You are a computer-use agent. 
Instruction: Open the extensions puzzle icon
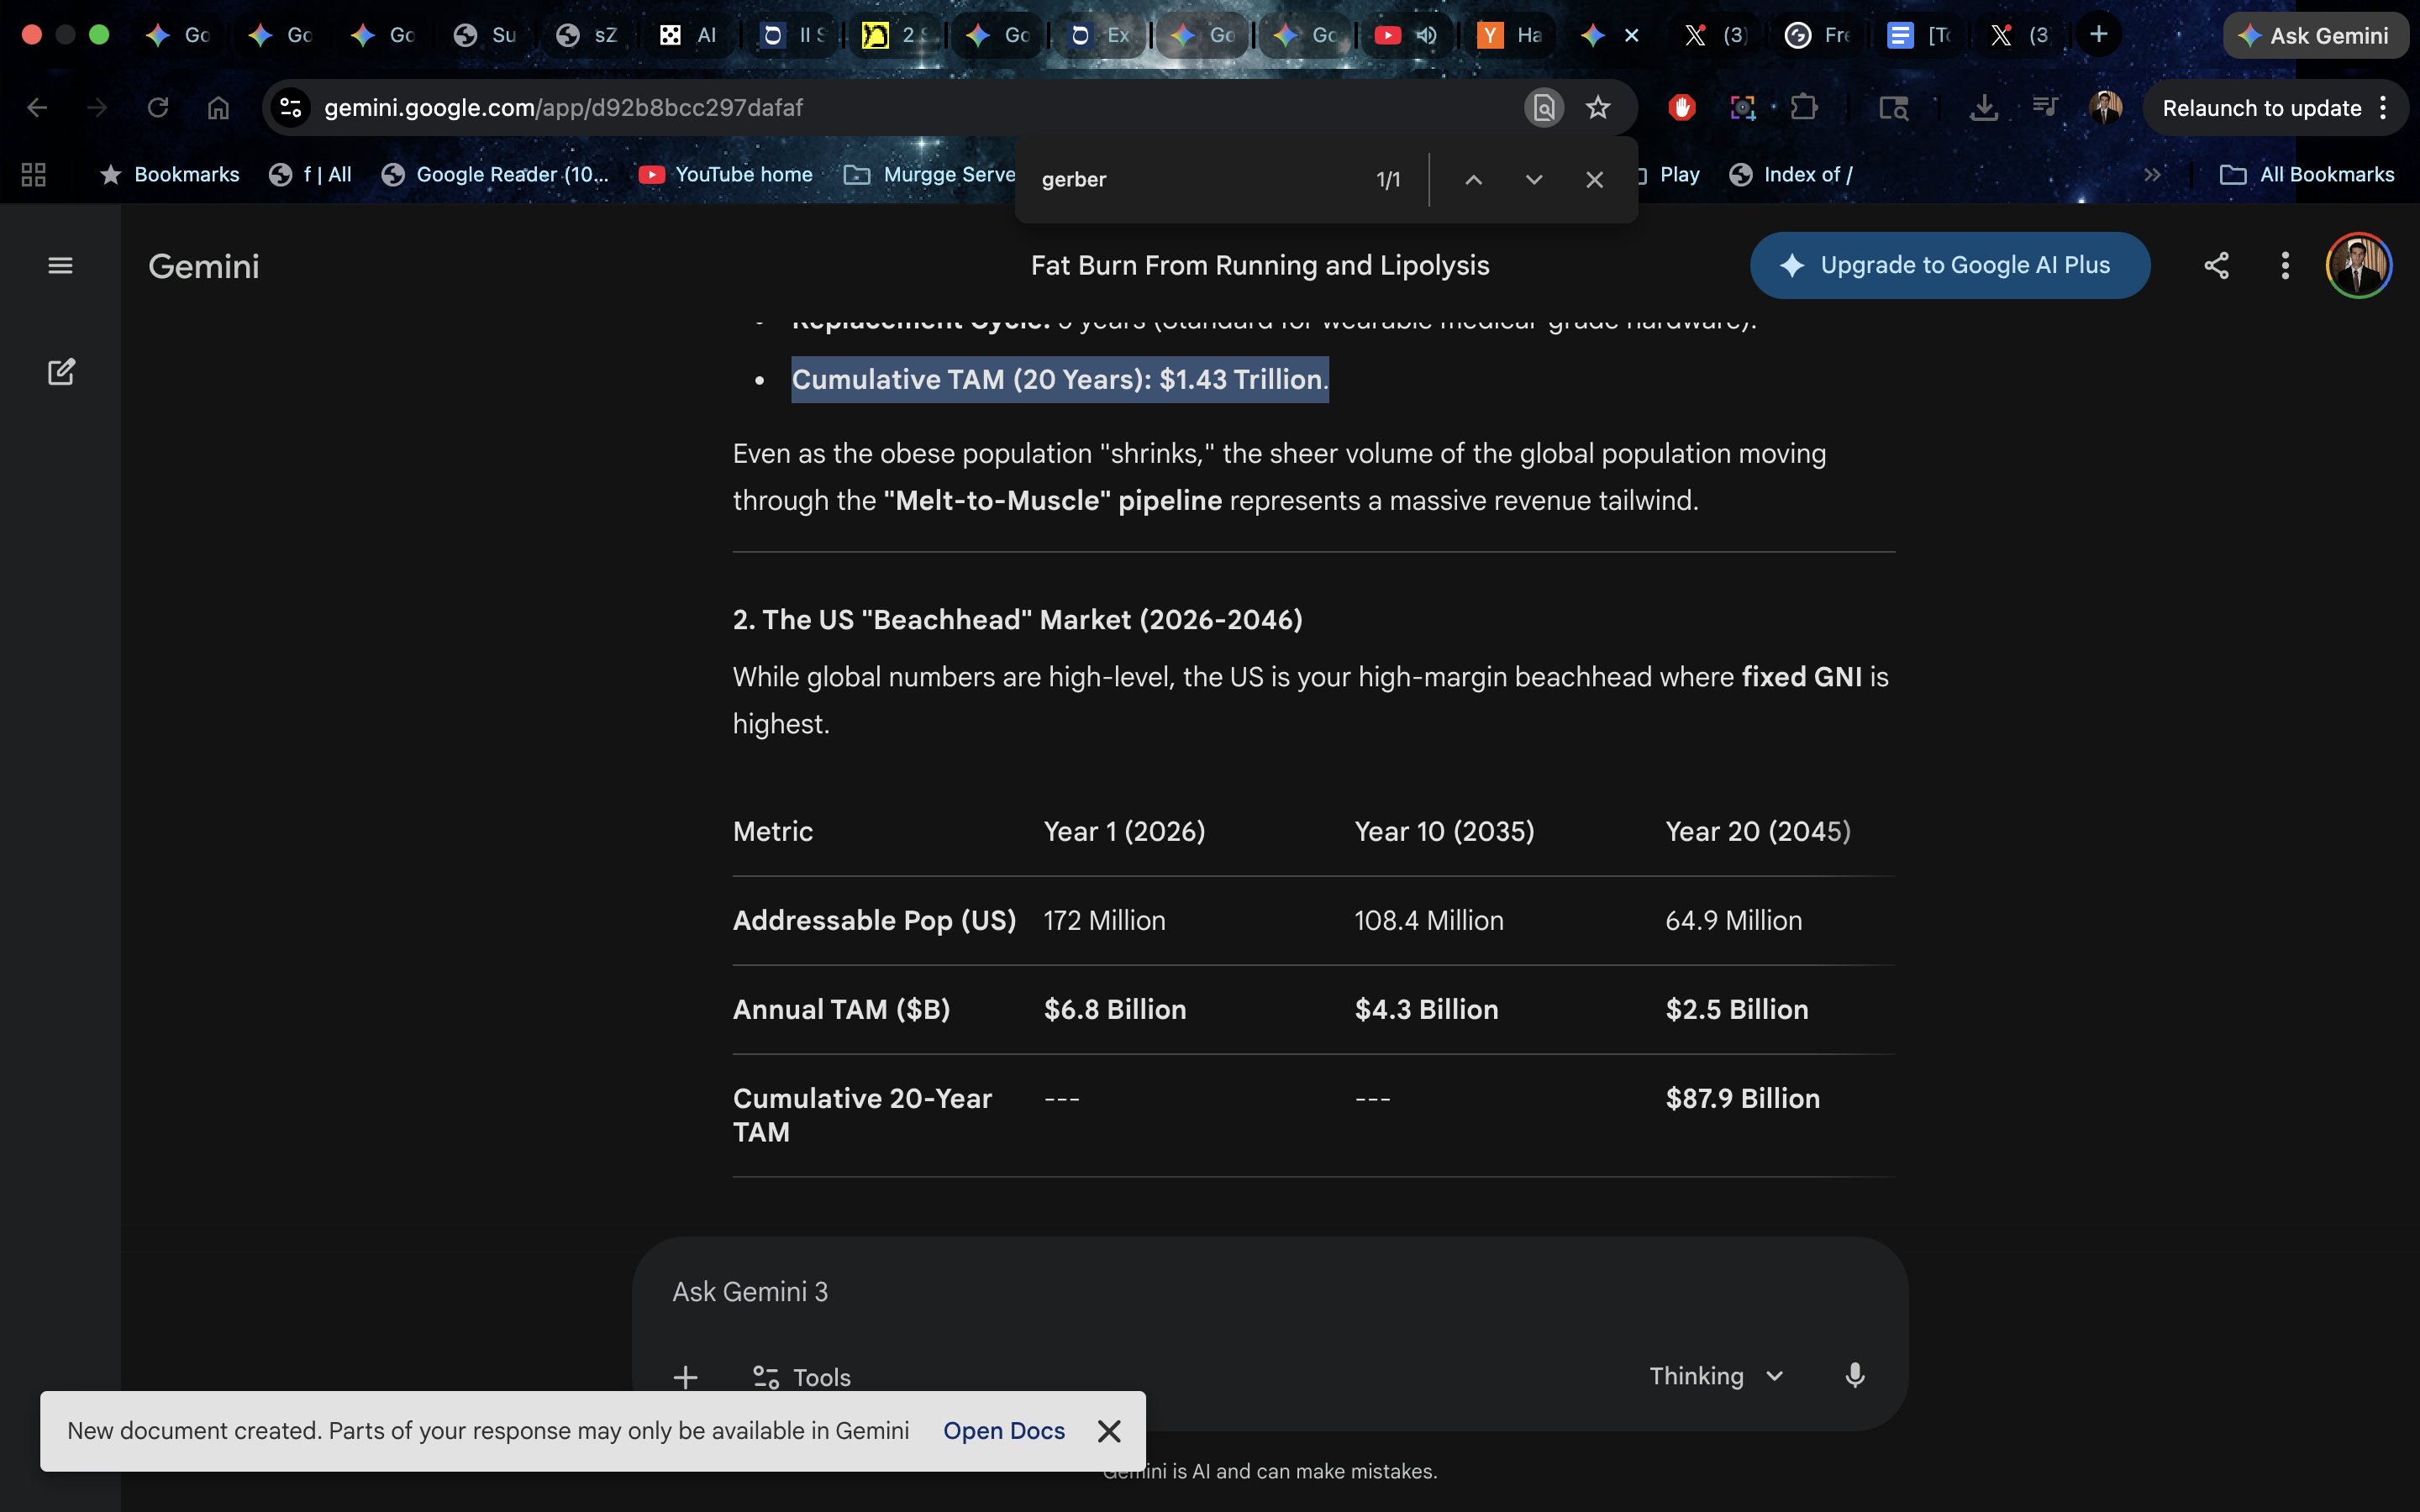coord(1804,108)
